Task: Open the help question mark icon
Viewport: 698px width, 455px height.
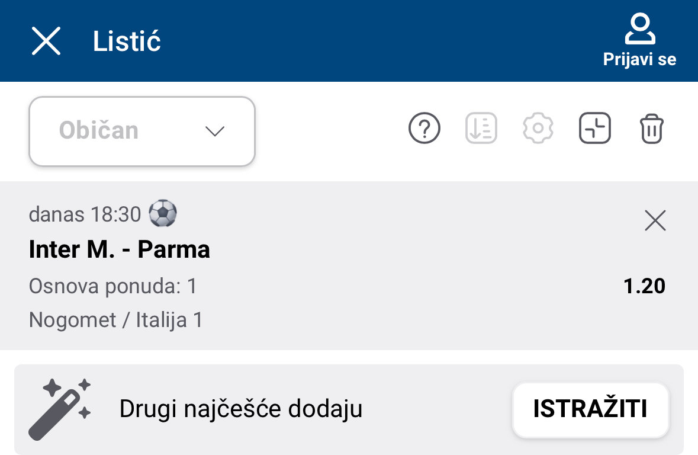Action: [x=424, y=129]
